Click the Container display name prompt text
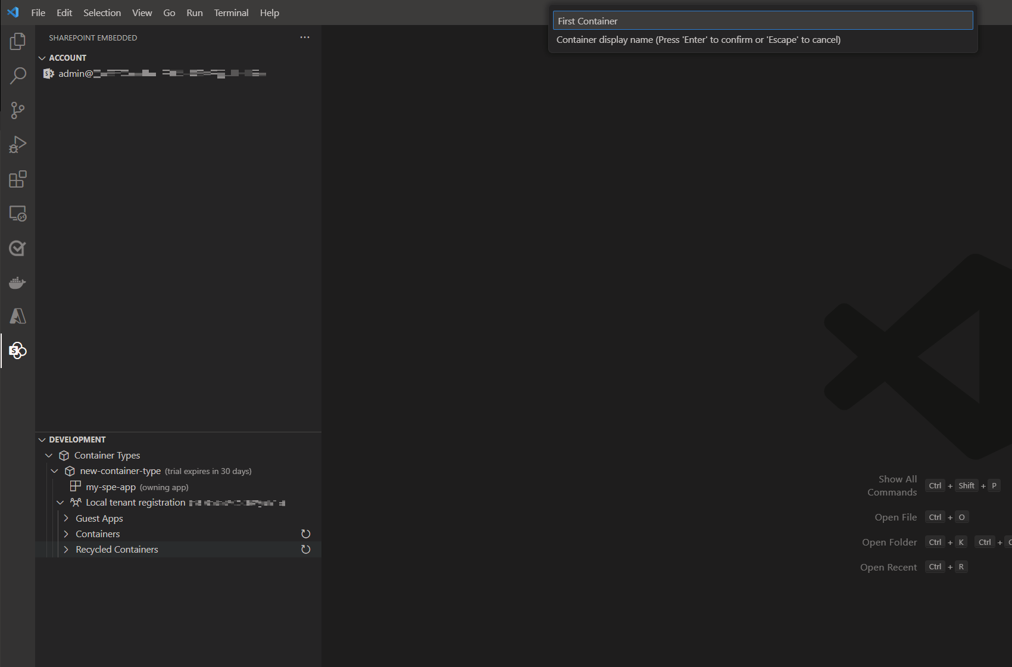The width and height of the screenshot is (1012, 667). pos(698,40)
